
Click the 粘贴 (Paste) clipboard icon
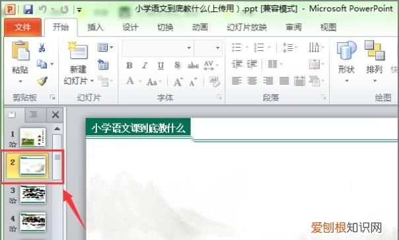click(20, 51)
